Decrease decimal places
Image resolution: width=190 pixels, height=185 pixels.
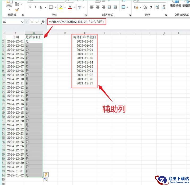click(x=163, y=7)
